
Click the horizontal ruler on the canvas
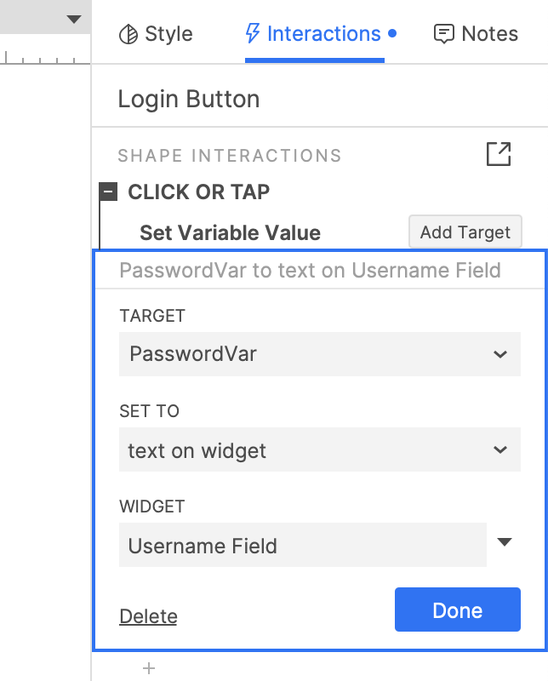pyautogui.click(x=43, y=60)
